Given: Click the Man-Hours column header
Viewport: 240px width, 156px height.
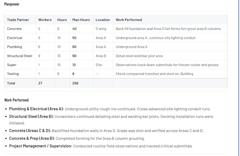Looking at the screenshot, I should pyautogui.click(x=81, y=20).
